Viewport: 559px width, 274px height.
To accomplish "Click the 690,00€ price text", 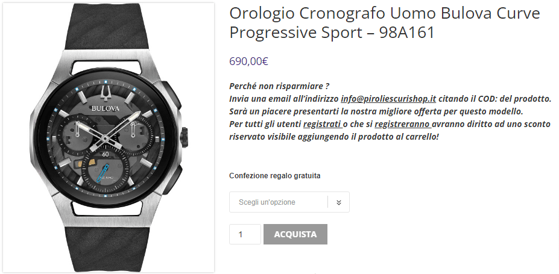I will coord(248,61).
